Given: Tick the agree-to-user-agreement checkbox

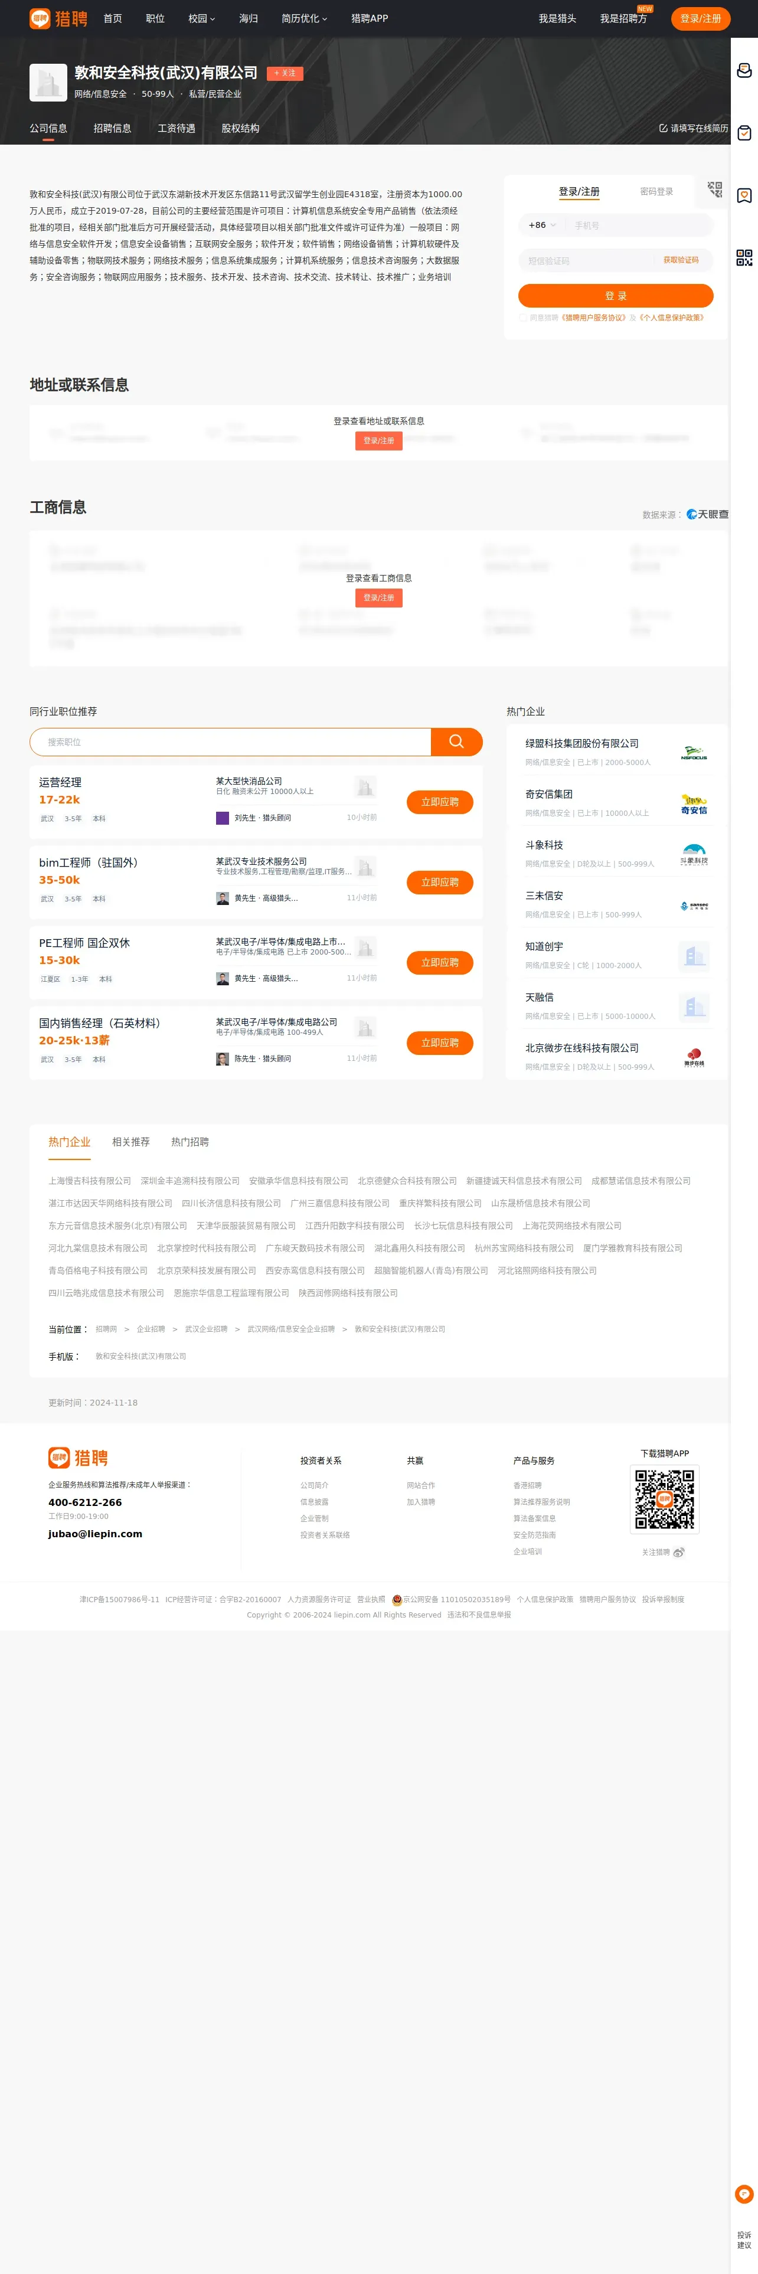Looking at the screenshot, I should (523, 318).
